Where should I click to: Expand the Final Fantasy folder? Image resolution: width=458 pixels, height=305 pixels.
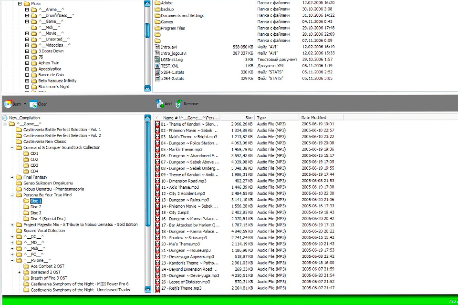tap(12, 177)
